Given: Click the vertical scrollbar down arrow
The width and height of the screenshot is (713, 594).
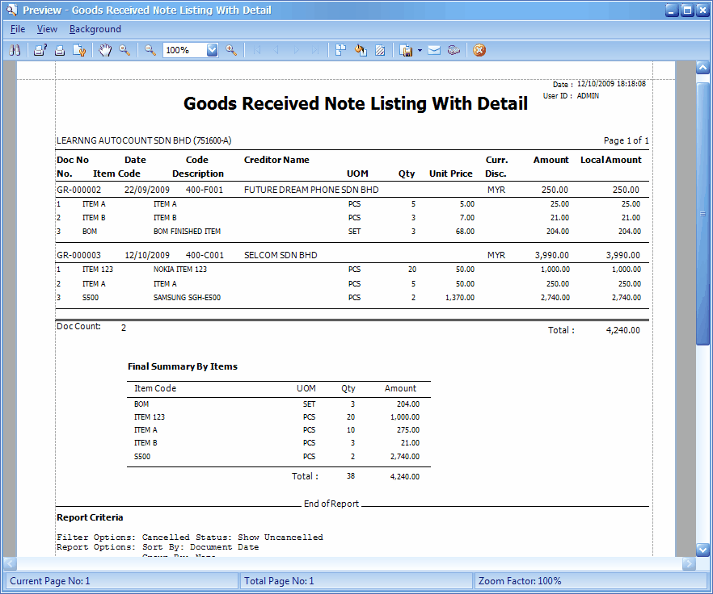Looking at the screenshot, I should click(x=702, y=549).
